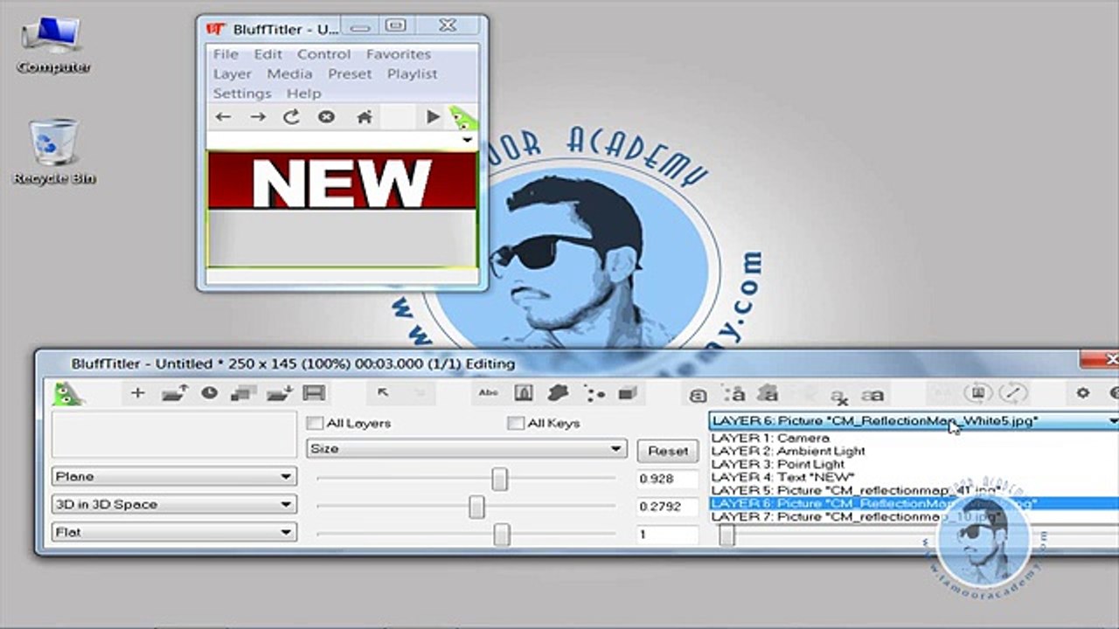Click the green Bluff mascot in preview window
The image size is (1119, 629).
click(462, 118)
